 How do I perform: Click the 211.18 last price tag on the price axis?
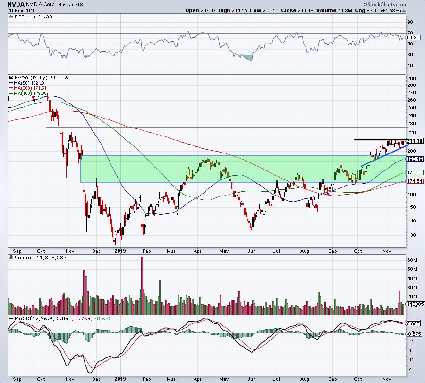click(x=415, y=141)
